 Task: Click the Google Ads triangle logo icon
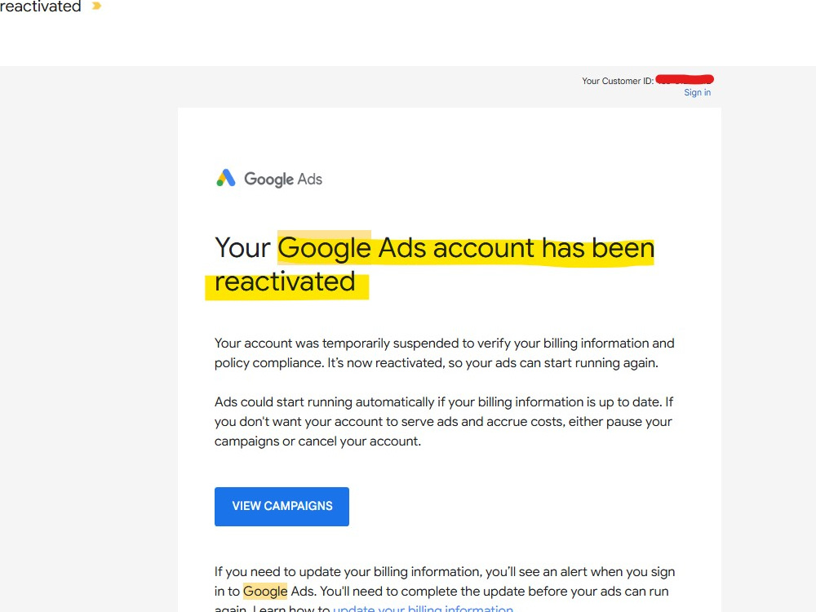click(226, 178)
